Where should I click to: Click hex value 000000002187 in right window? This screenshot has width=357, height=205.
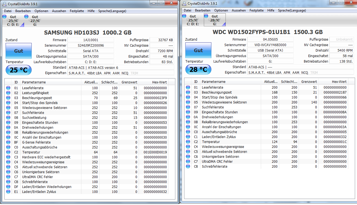(335, 92)
